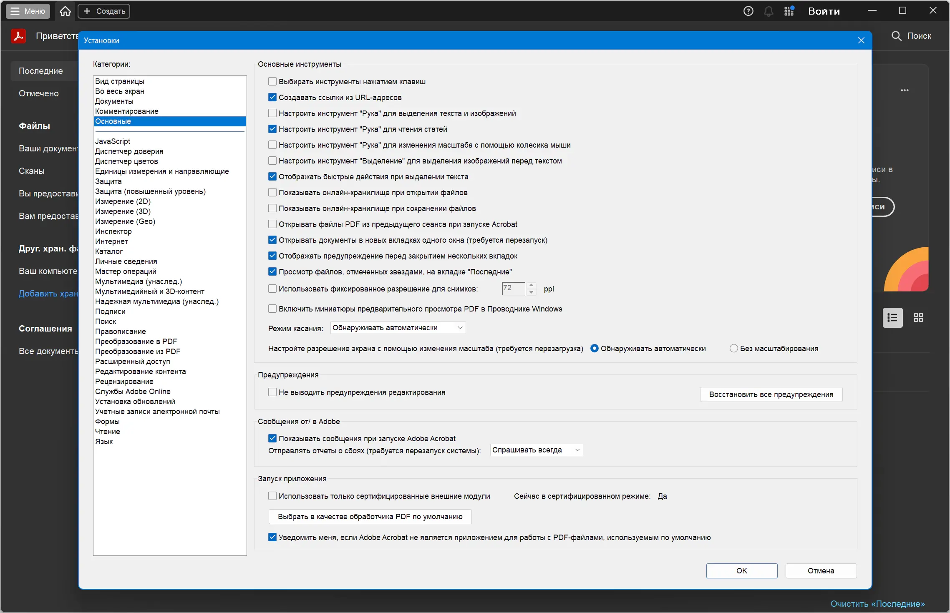The width and height of the screenshot is (950, 613).
Task: Switch to grid thumbnail view icon
Action: click(x=918, y=318)
